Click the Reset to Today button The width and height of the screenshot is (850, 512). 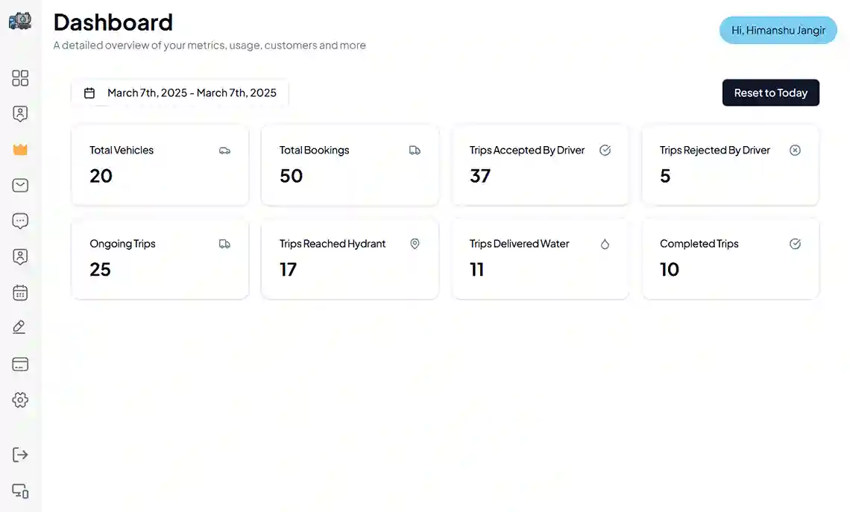[x=770, y=92]
